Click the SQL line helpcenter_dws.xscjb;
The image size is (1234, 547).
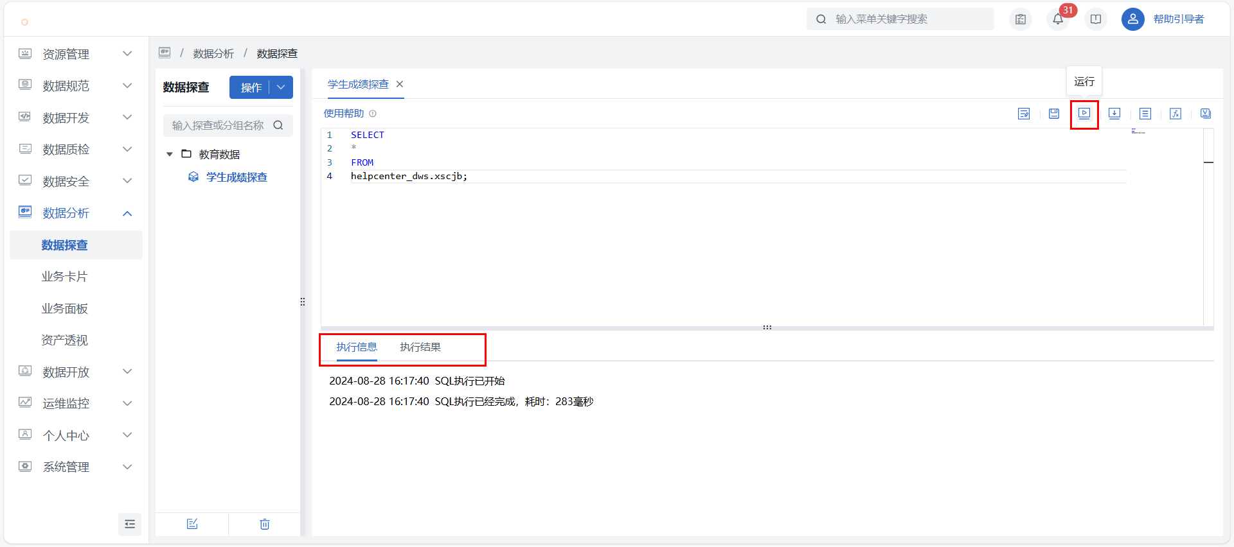click(409, 176)
